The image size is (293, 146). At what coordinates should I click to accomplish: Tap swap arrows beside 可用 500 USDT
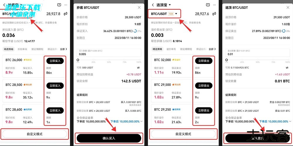(x=138, y=68)
